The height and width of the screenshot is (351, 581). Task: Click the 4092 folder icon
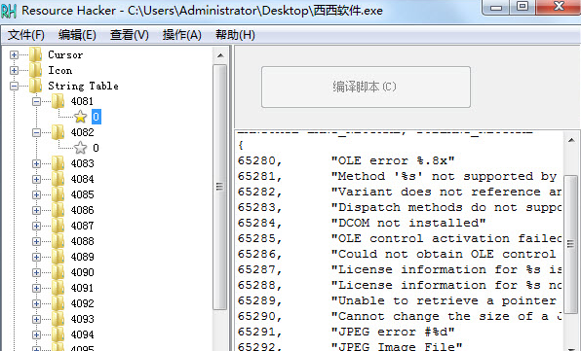pos(58,303)
